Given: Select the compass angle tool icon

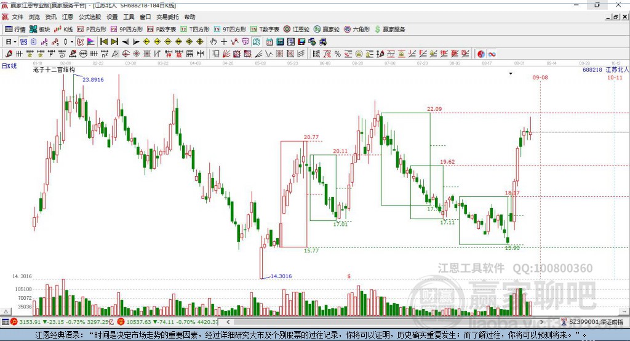Looking at the screenshot, I should point(115,54).
